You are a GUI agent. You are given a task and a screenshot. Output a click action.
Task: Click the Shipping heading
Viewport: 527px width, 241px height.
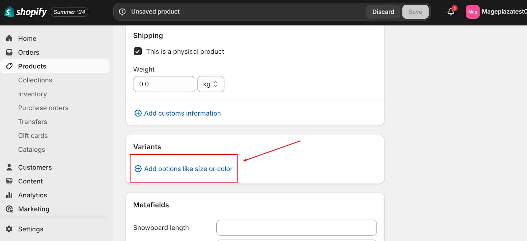point(148,36)
